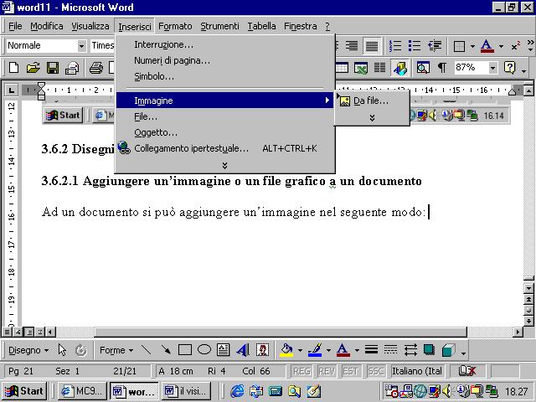The height and width of the screenshot is (402, 536).
Task: Open the fill color dropdown arrow
Action: tap(300, 350)
